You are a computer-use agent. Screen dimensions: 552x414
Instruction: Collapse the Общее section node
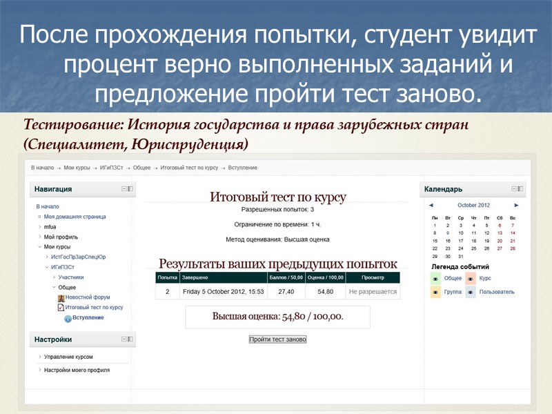point(54,287)
